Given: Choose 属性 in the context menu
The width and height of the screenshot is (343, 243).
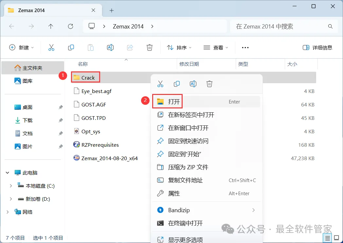Looking at the screenshot, I should coord(206,194).
